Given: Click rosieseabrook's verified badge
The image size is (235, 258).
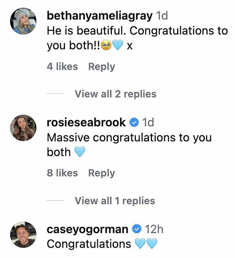Looking at the screenshot, I should (134, 122).
